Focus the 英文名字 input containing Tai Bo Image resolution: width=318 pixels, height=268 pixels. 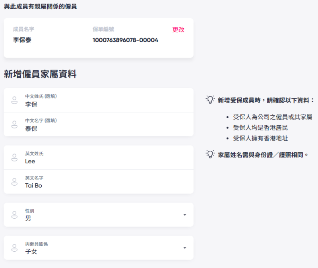pos(103,186)
